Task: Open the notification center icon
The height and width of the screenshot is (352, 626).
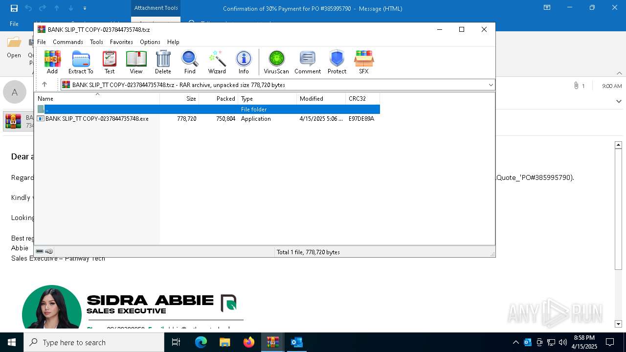Action: tap(610, 342)
